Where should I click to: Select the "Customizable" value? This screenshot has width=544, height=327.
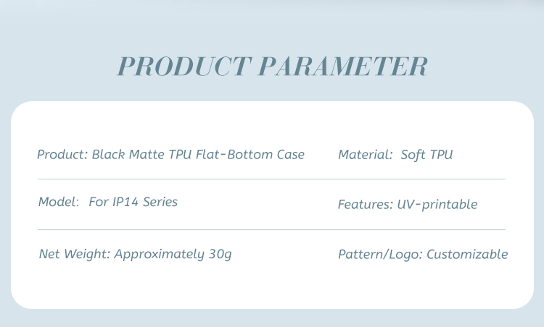[x=467, y=255]
